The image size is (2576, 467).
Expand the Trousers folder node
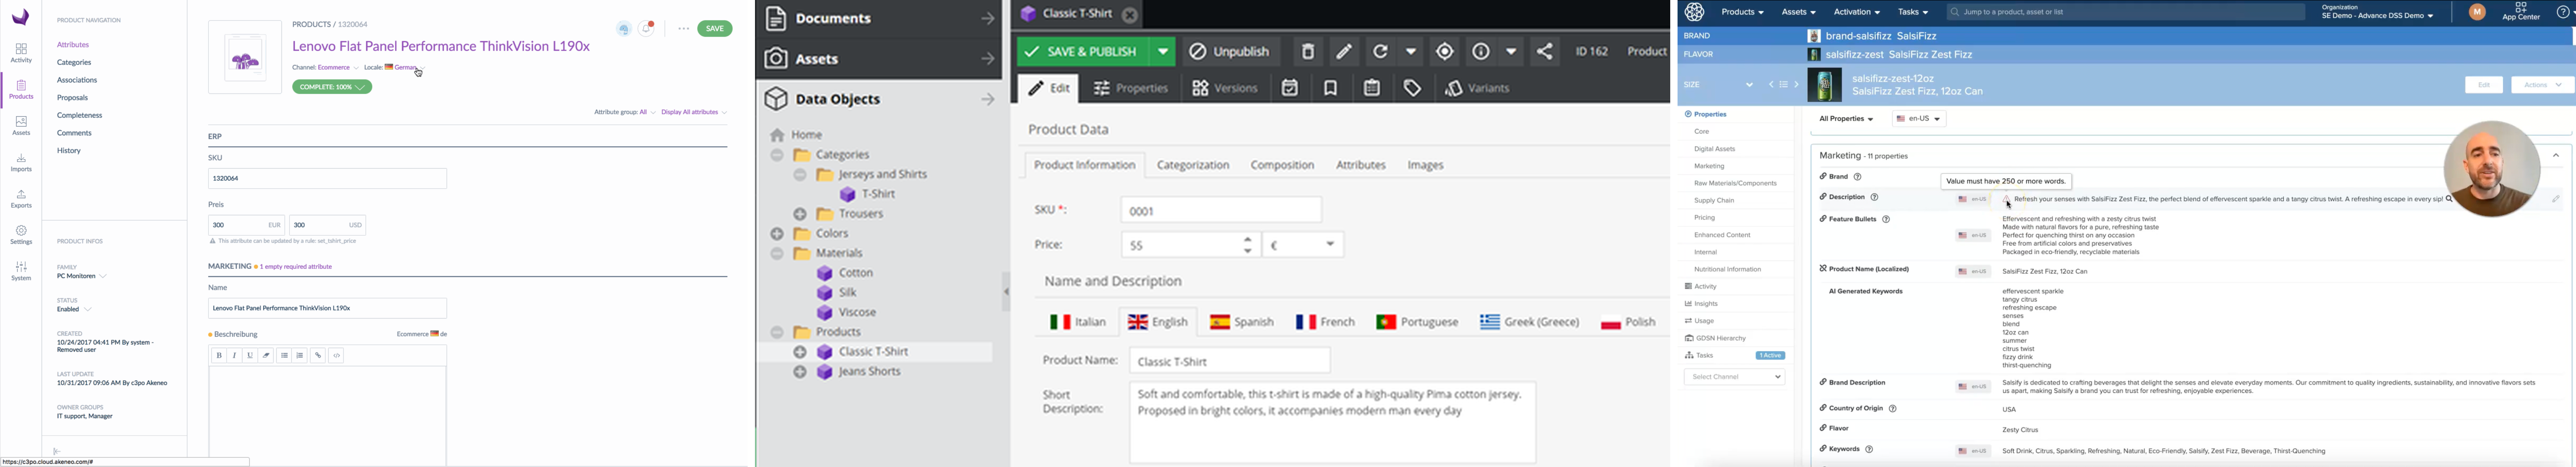coord(800,214)
